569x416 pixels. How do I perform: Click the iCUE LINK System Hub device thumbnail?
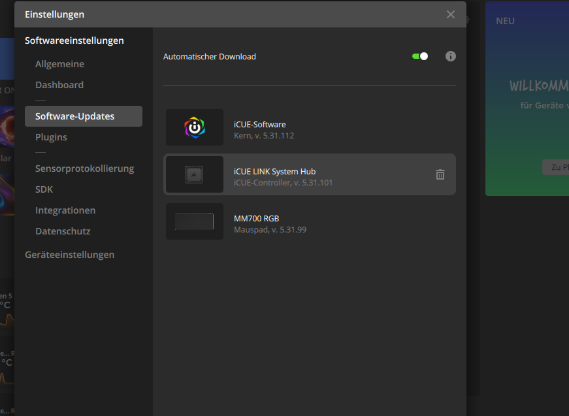tap(195, 174)
